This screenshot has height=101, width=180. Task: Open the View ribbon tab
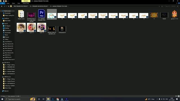coord(19,3)
